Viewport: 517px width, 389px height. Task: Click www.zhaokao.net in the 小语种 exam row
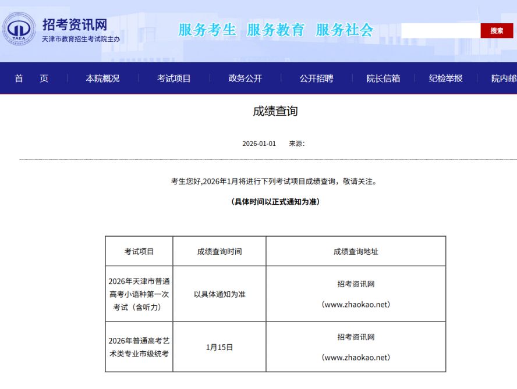point(356,304)
